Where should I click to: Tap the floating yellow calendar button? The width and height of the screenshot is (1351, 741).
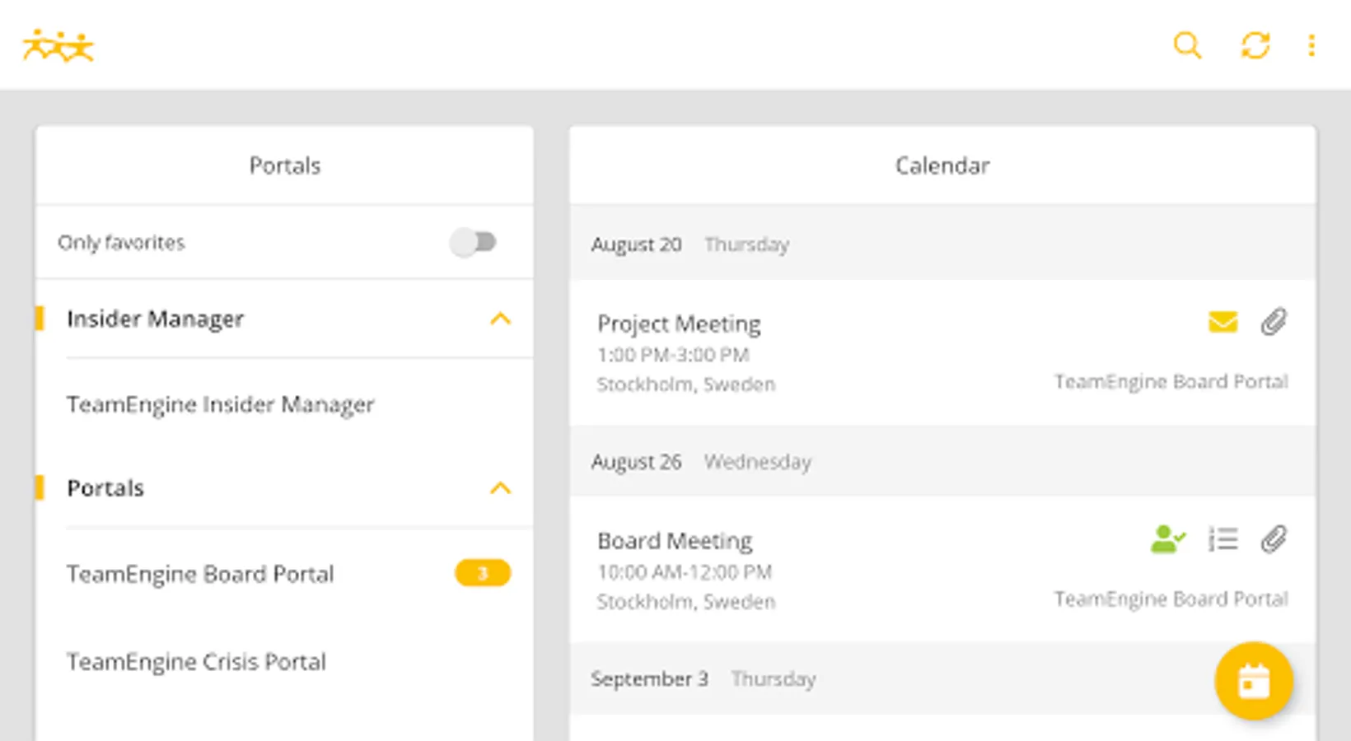click(1253, 681)
